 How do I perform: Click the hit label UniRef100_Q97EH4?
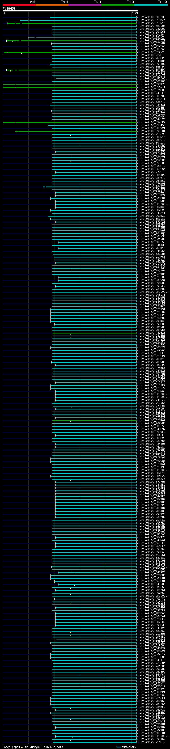click(152, 108)
